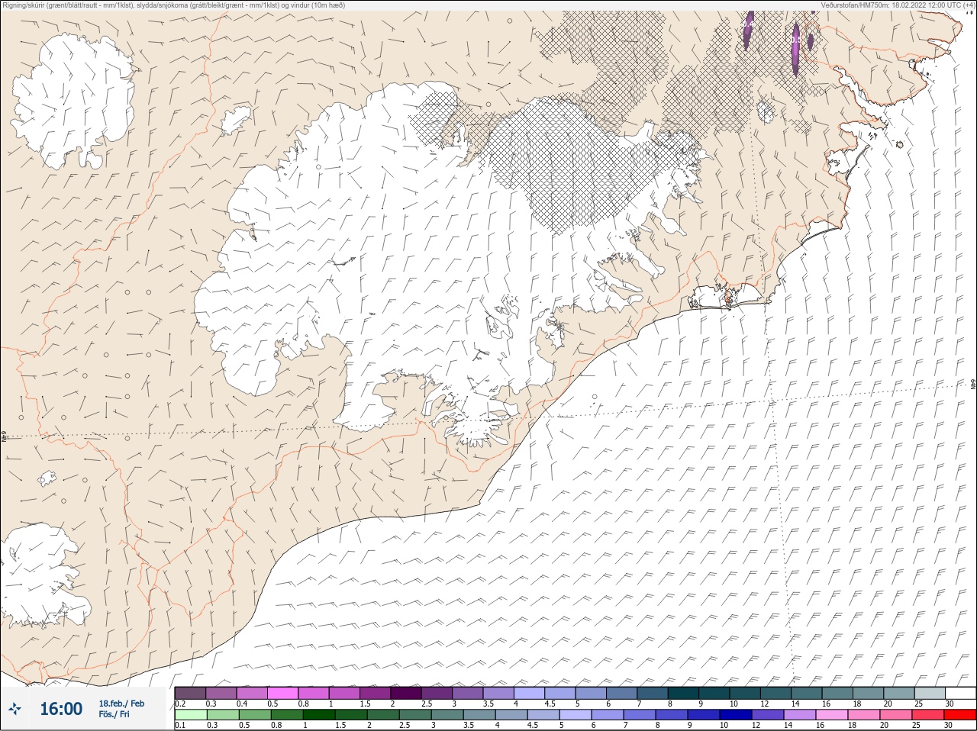
Task: Select lower legend swatch between 2.5 and 3
Action: click(415, 715)
